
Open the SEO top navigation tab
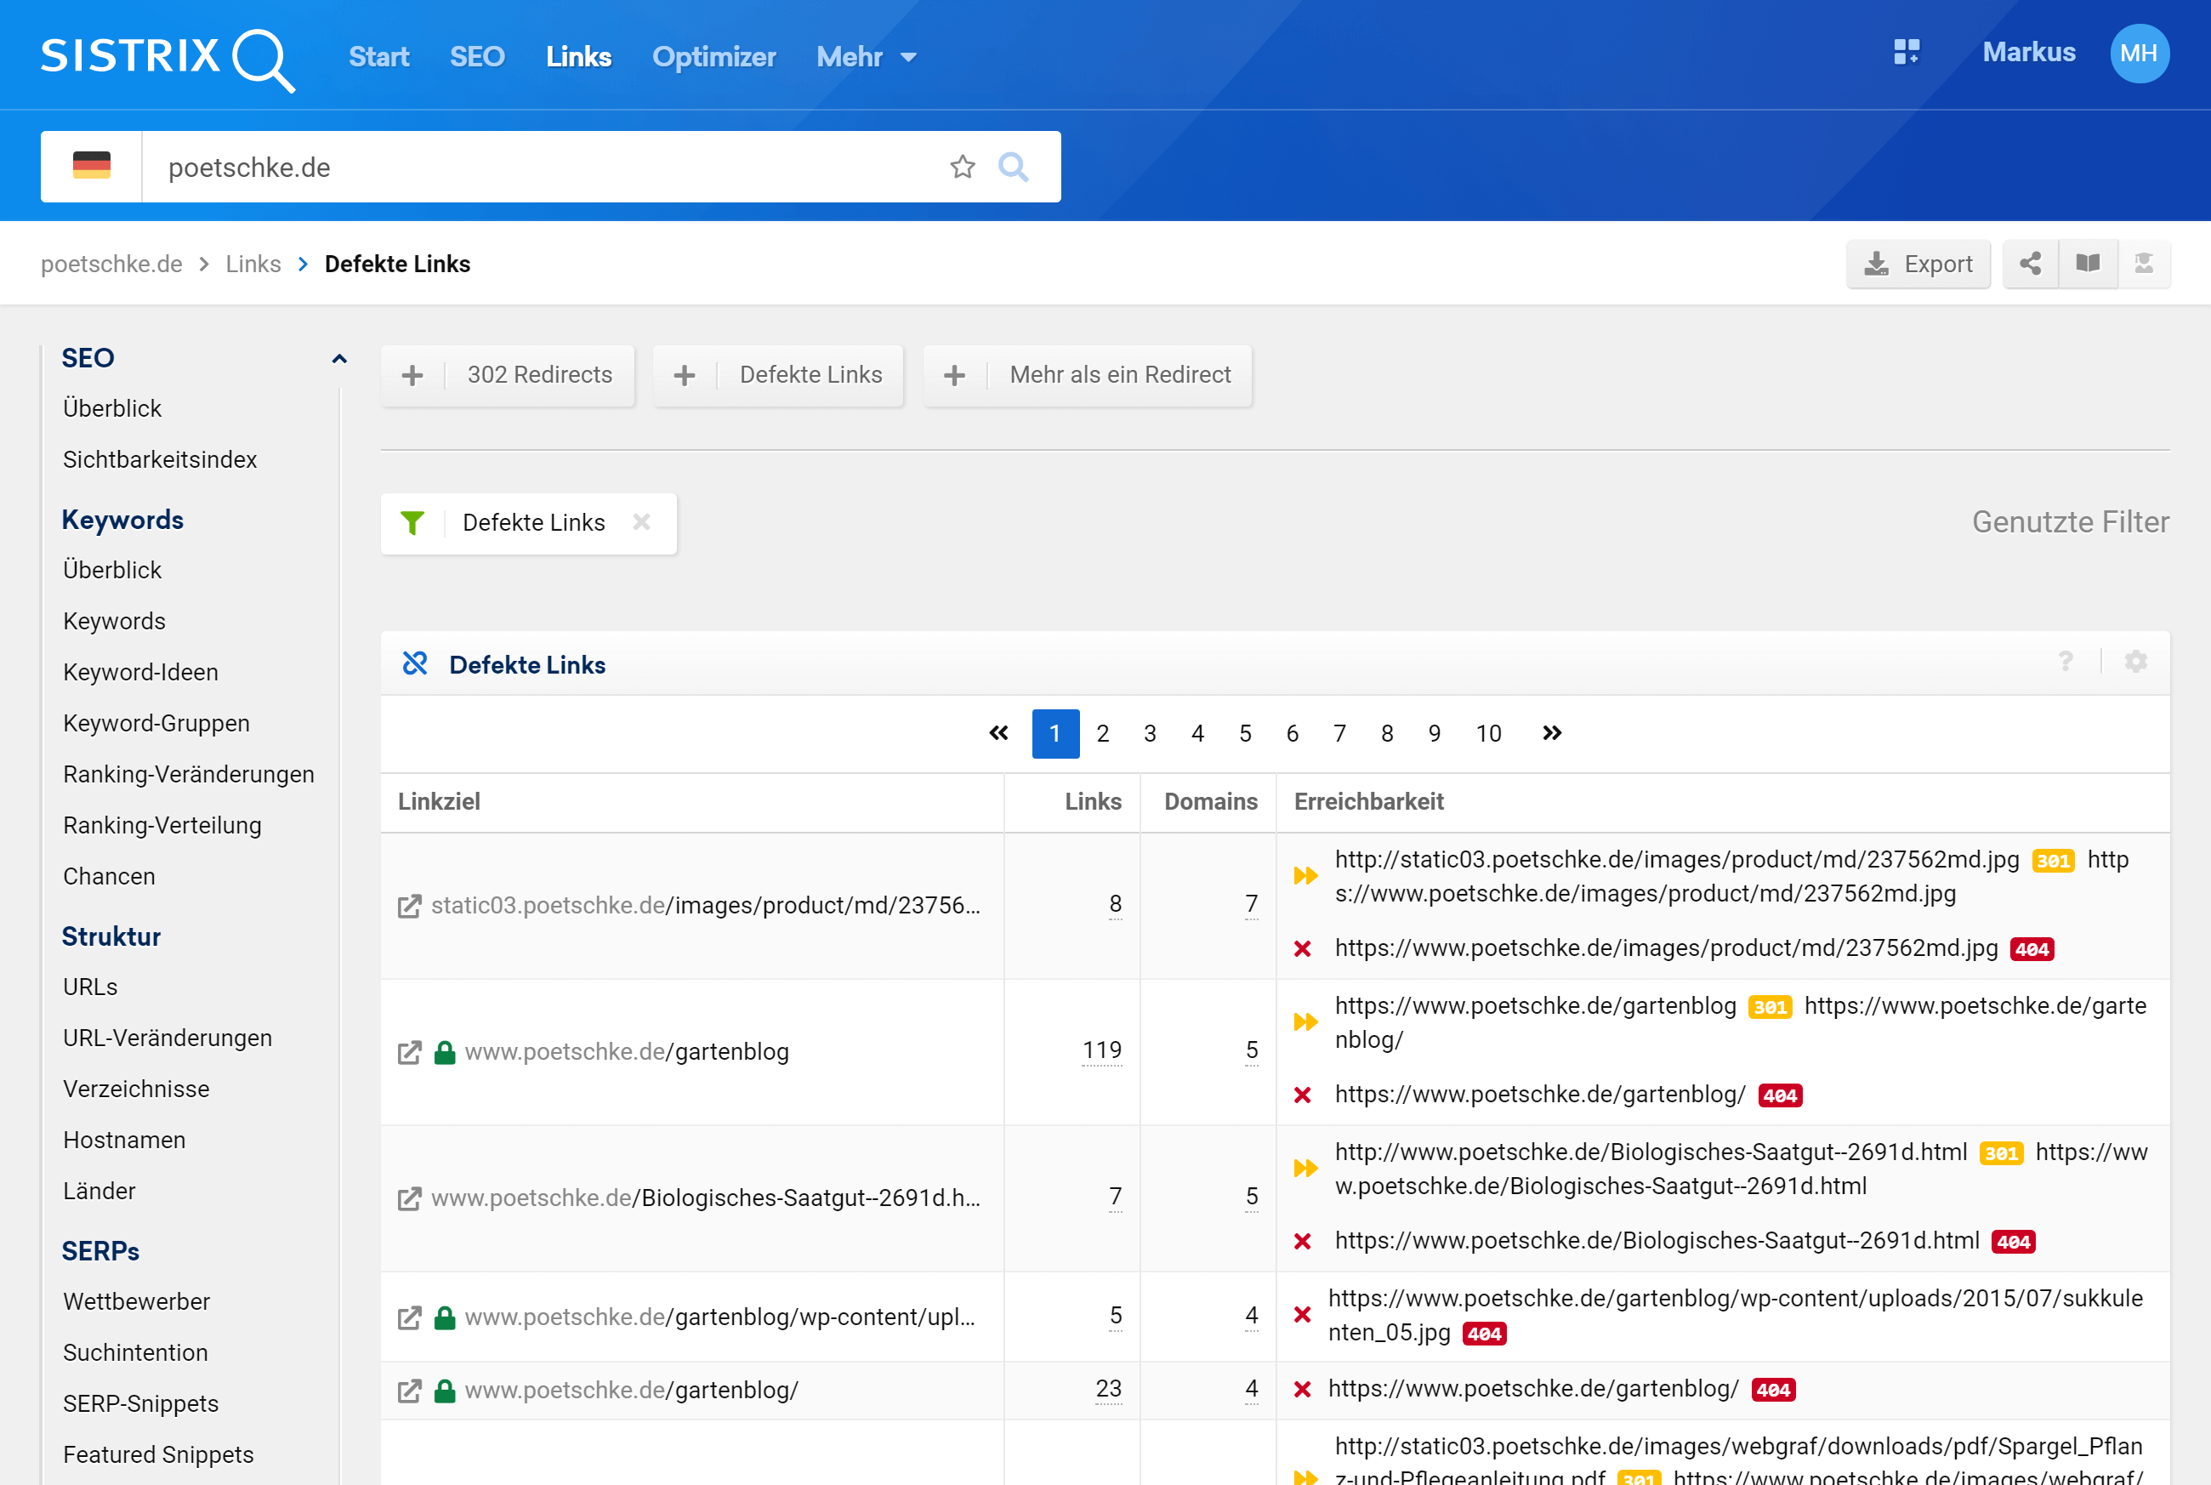pos(476,57)
